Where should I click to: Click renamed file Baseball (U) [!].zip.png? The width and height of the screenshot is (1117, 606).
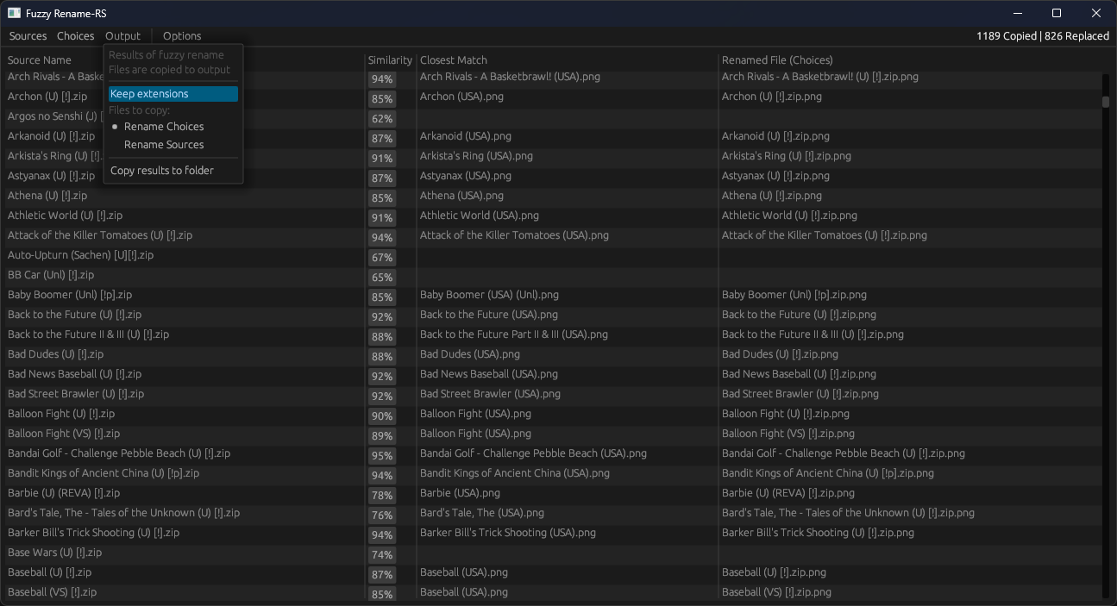click(x=774, y=572)
